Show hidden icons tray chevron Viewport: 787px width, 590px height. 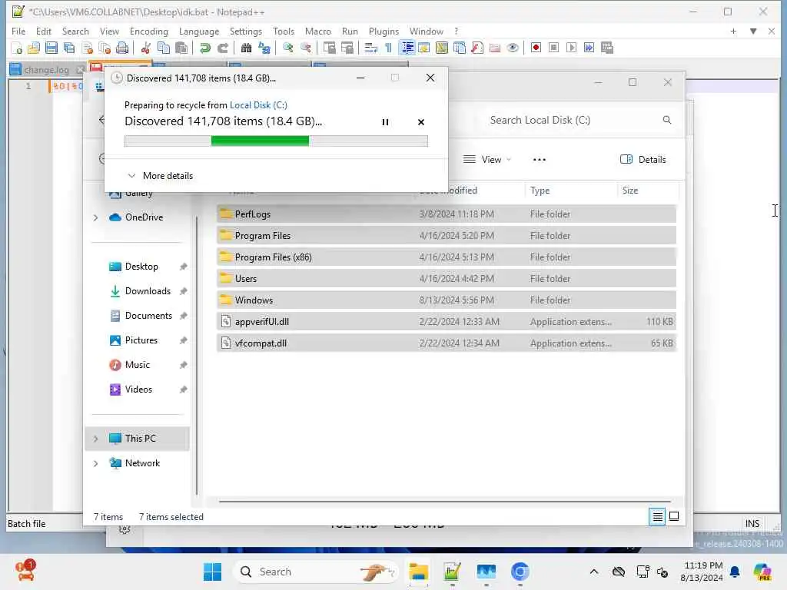[x=594, y=572]
